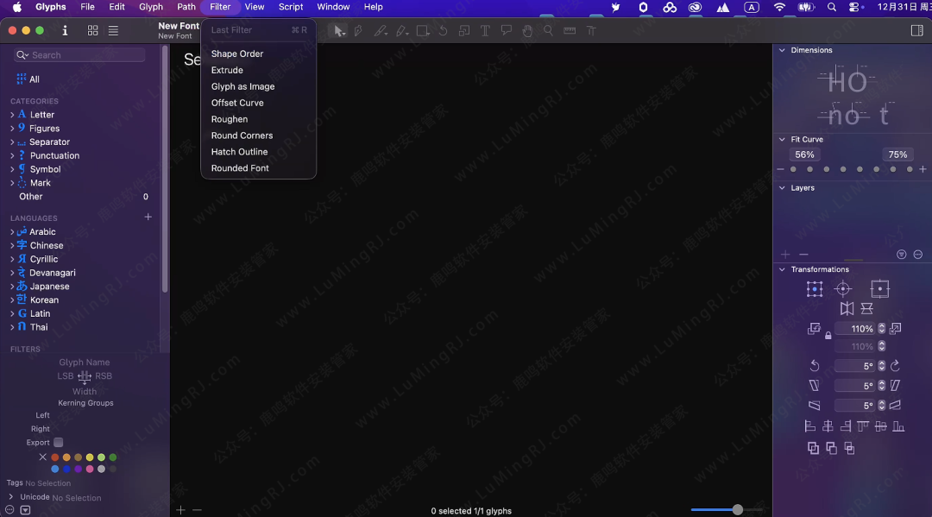932x517 pixels.
Task: Choose Hatch Outline filter
Action: coord(259,152)
